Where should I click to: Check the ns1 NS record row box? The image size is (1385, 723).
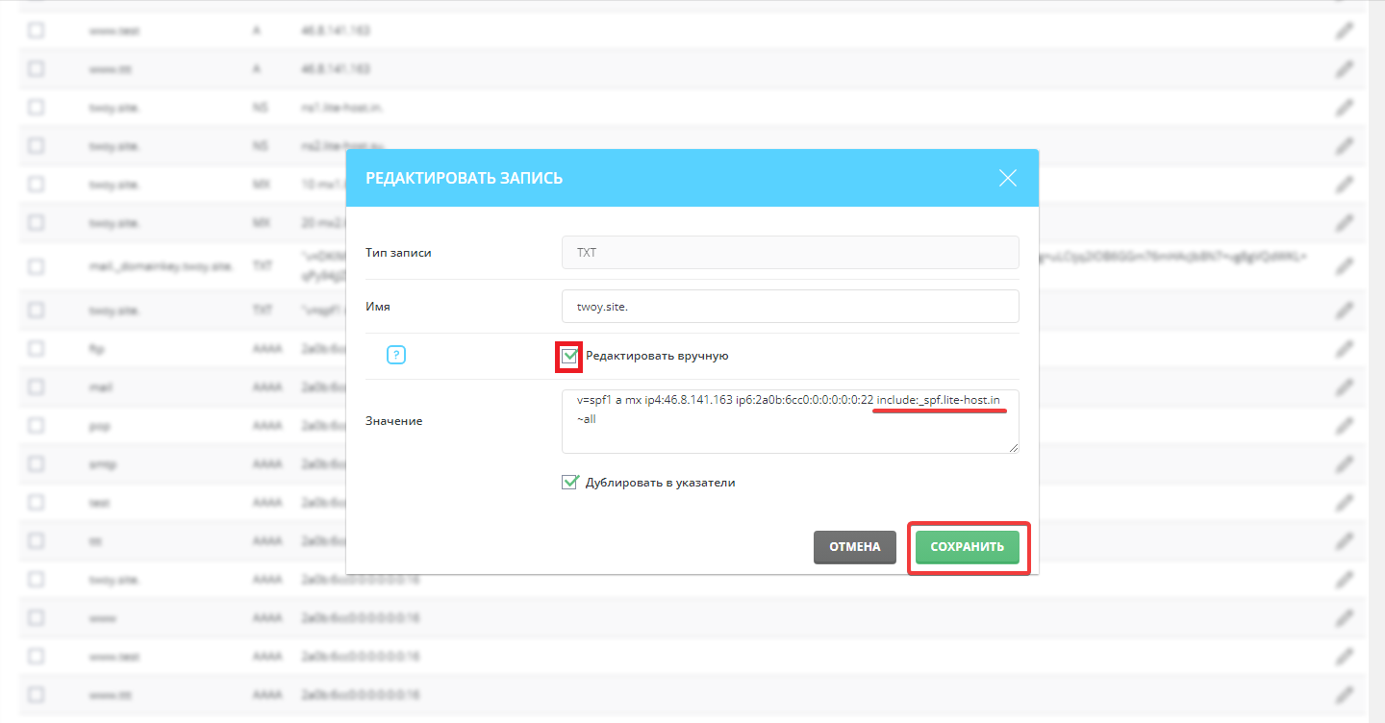pos(36,108)
